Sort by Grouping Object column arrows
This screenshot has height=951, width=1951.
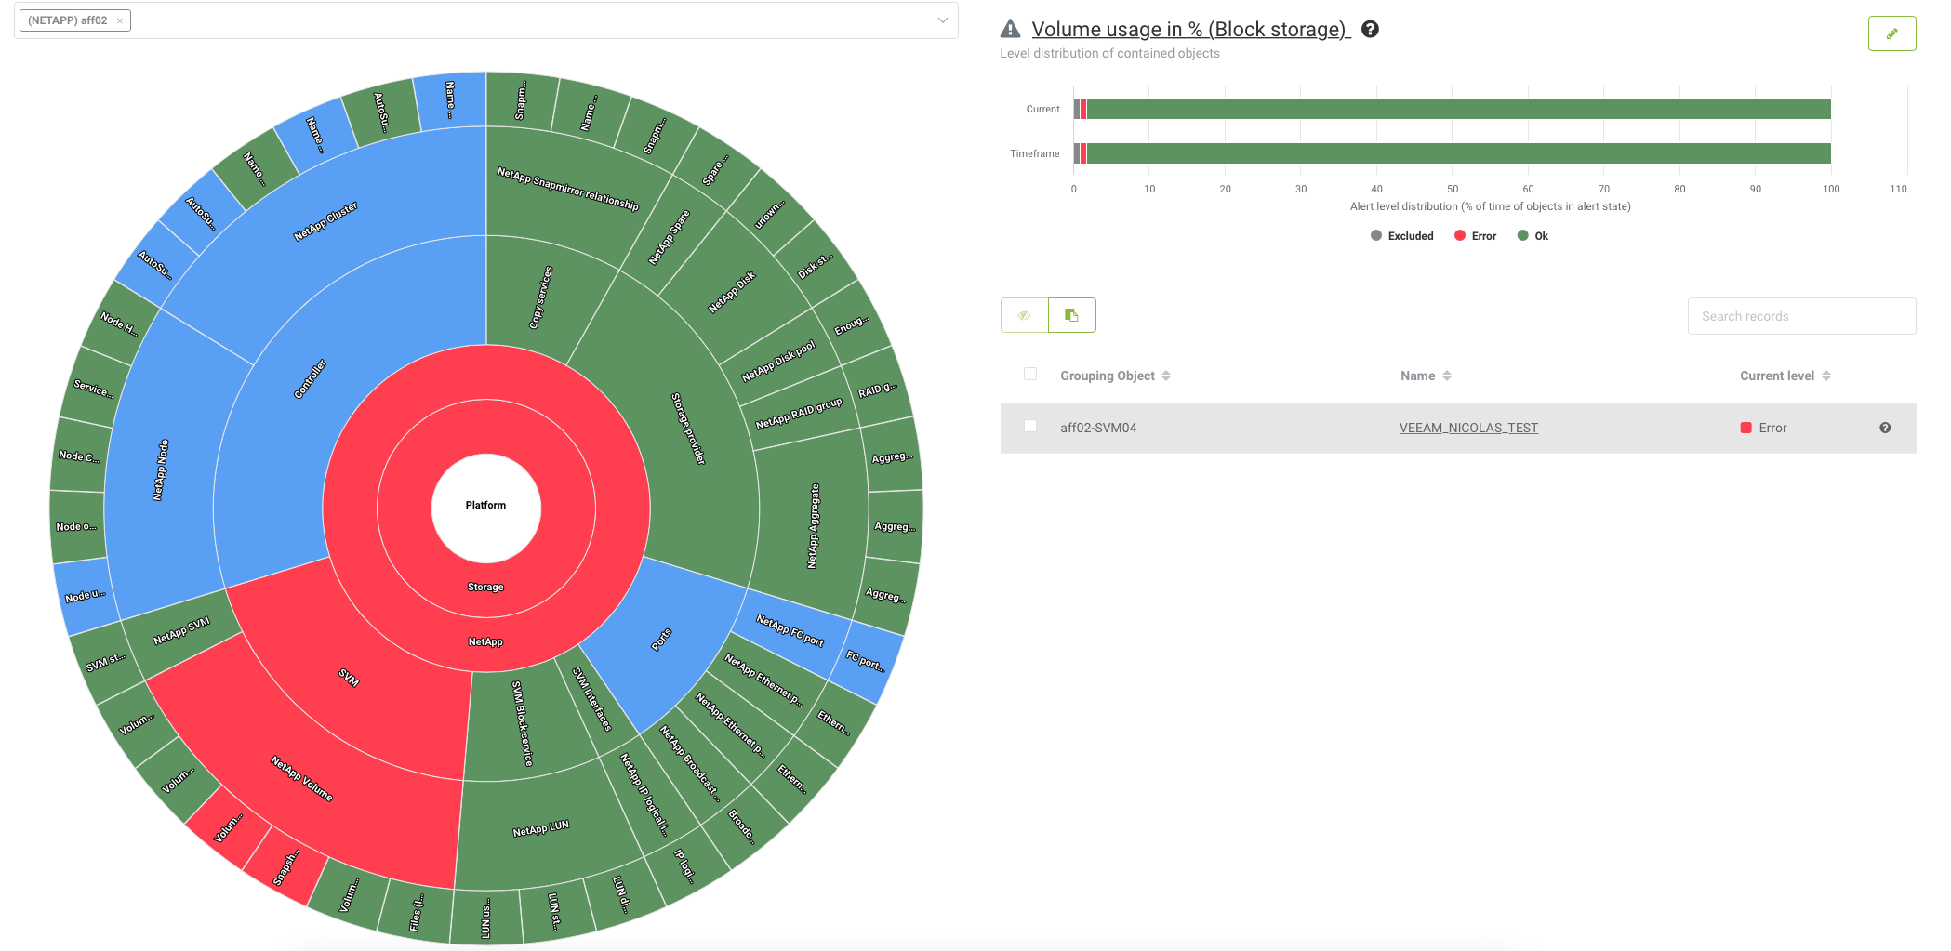point(1166,376)
